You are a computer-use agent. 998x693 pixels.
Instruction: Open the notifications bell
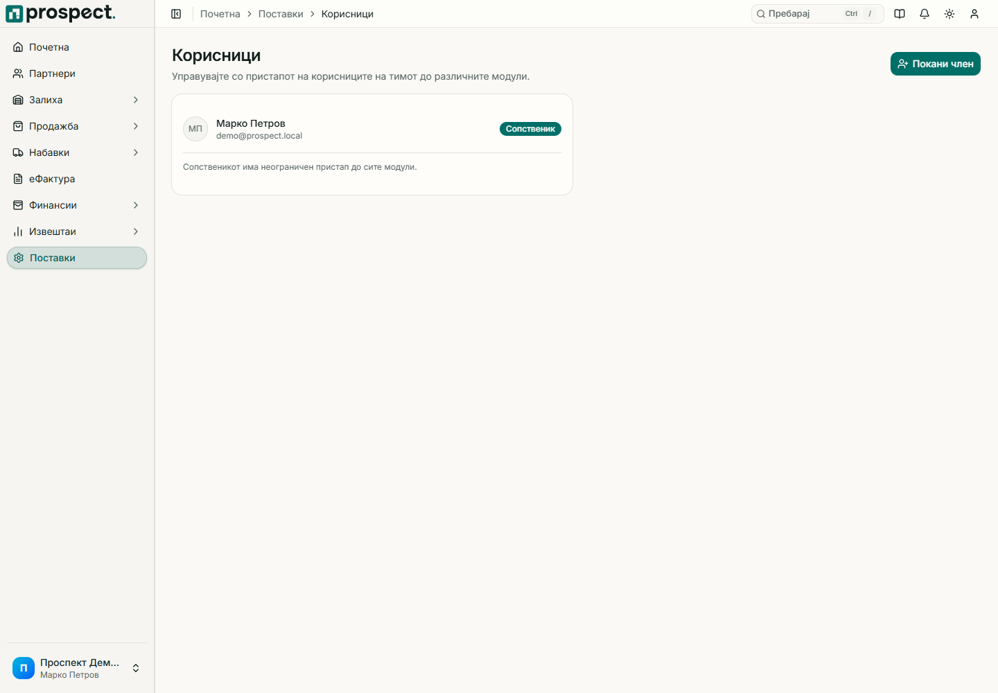pos(925,14)
